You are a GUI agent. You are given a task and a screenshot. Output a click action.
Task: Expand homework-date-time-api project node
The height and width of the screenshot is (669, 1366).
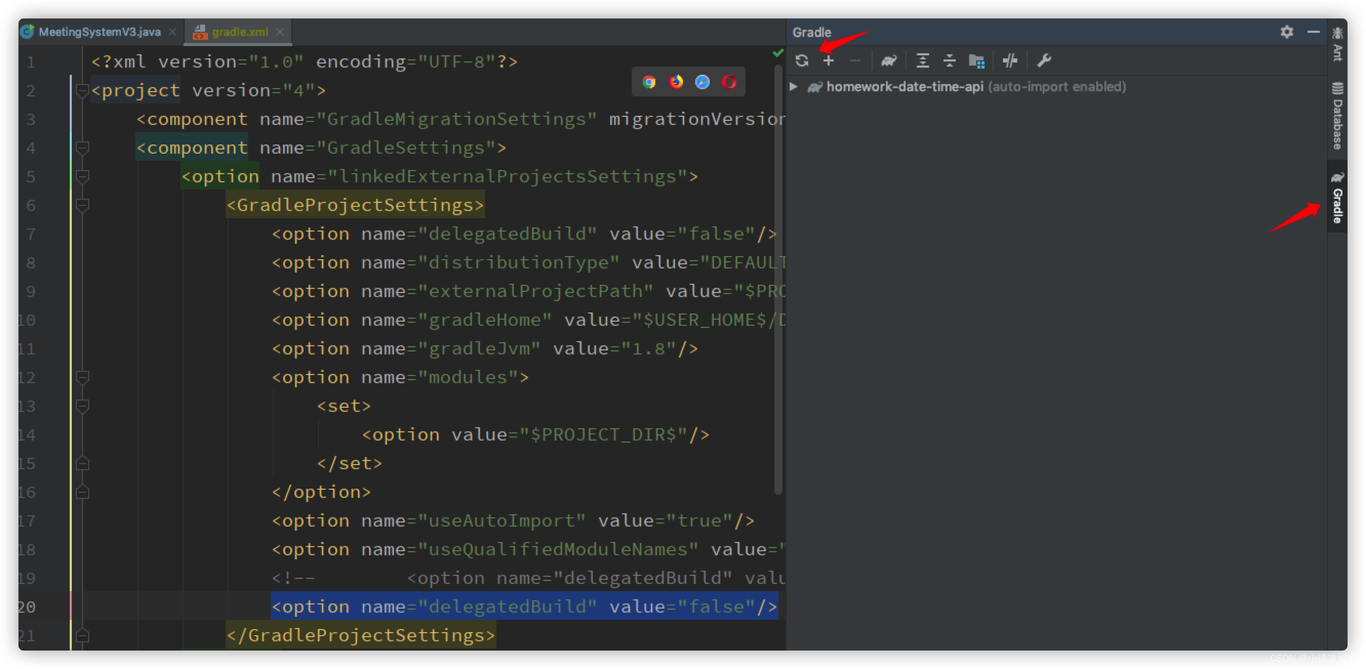coord(793,87)
